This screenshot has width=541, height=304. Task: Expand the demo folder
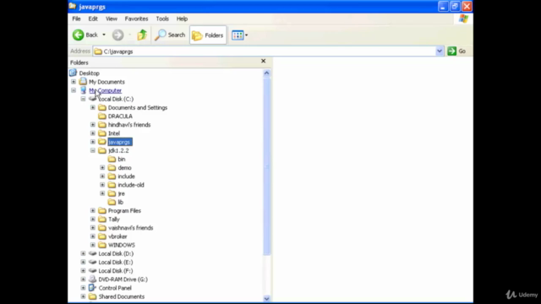tap(102, 167)
